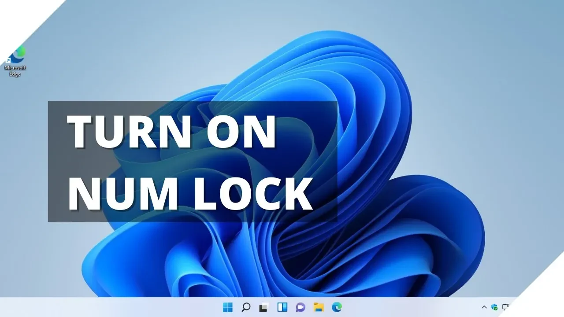Open taskbar Search magnifier

coord(246,307)
